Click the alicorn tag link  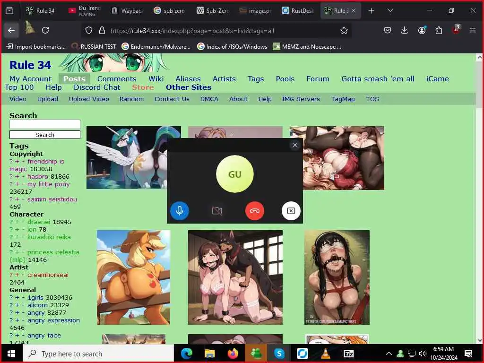click(37, 305)
